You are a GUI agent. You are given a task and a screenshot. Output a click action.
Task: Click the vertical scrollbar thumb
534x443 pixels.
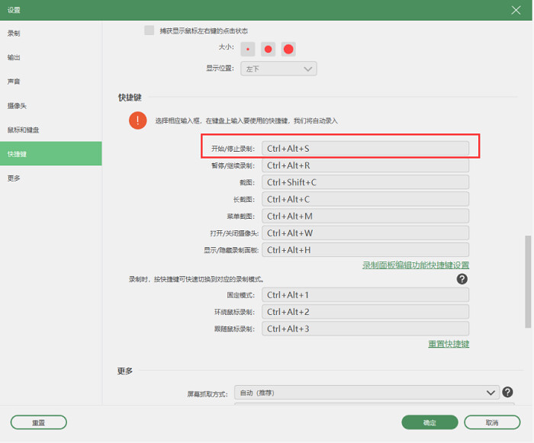(528, 281)
